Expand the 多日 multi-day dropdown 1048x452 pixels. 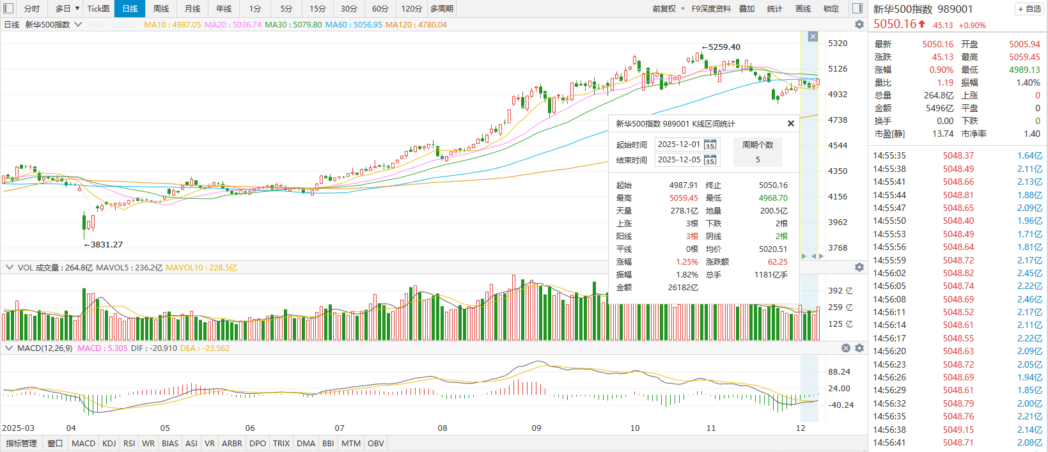point(77,8)
